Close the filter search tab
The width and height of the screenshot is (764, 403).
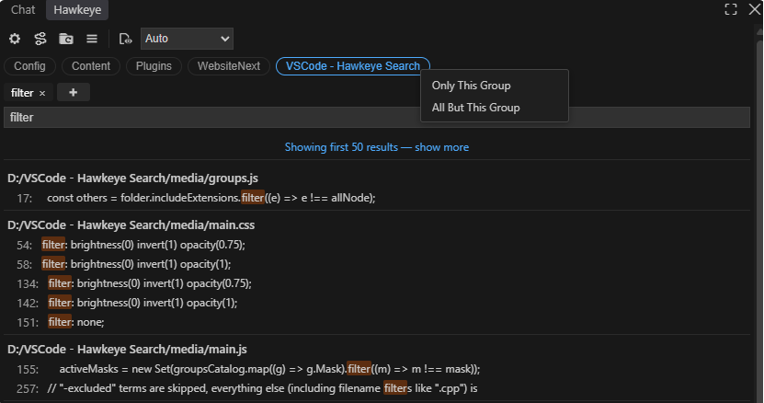(x=42, y=93)
